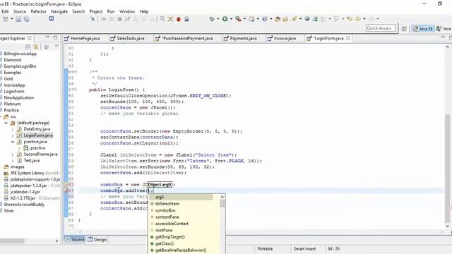
Task: Open Project Explorer view menu dropdown
Action: pos(56,47)
